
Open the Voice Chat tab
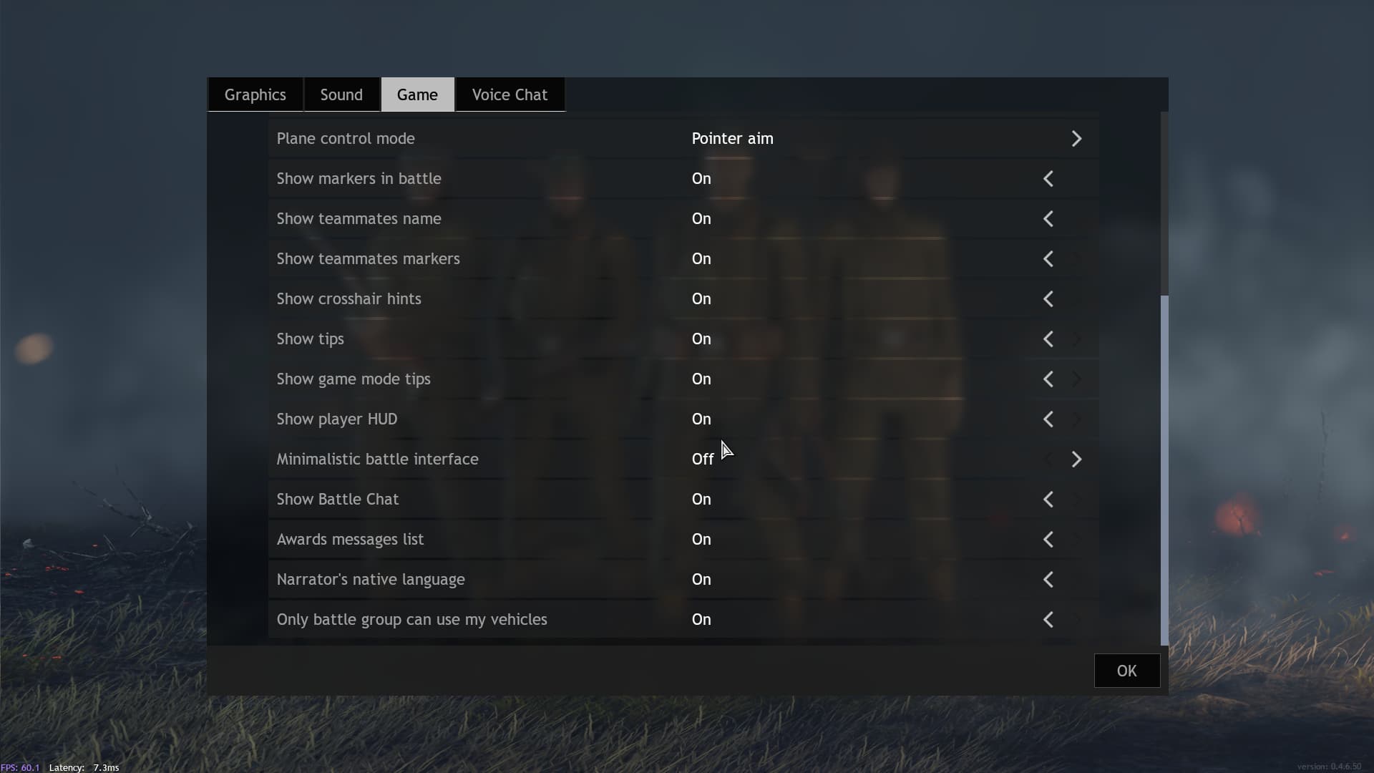click(510, 94)
